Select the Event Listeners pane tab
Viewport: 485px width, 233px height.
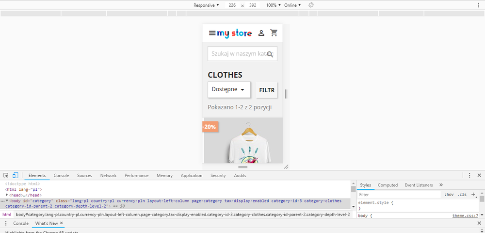[x=419, y=185]
